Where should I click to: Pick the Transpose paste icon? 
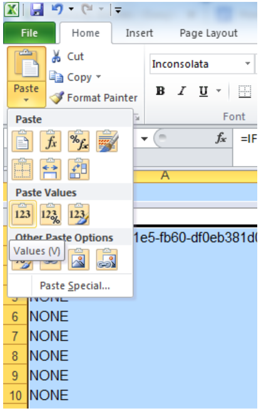pos(79,169)
